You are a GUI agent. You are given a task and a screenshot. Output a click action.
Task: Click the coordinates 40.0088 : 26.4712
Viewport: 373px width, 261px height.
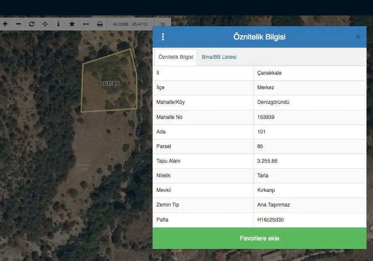(x=130, y=24)
